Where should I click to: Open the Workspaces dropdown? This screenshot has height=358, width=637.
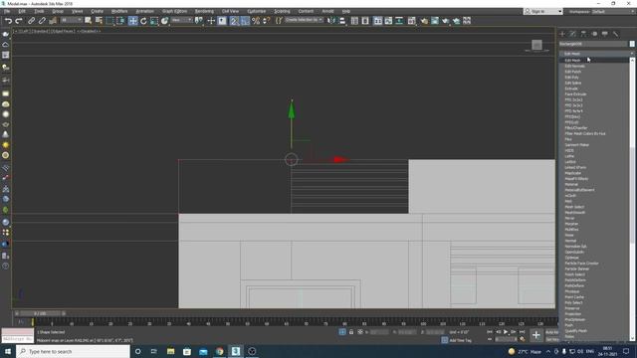tap(614, 12)
